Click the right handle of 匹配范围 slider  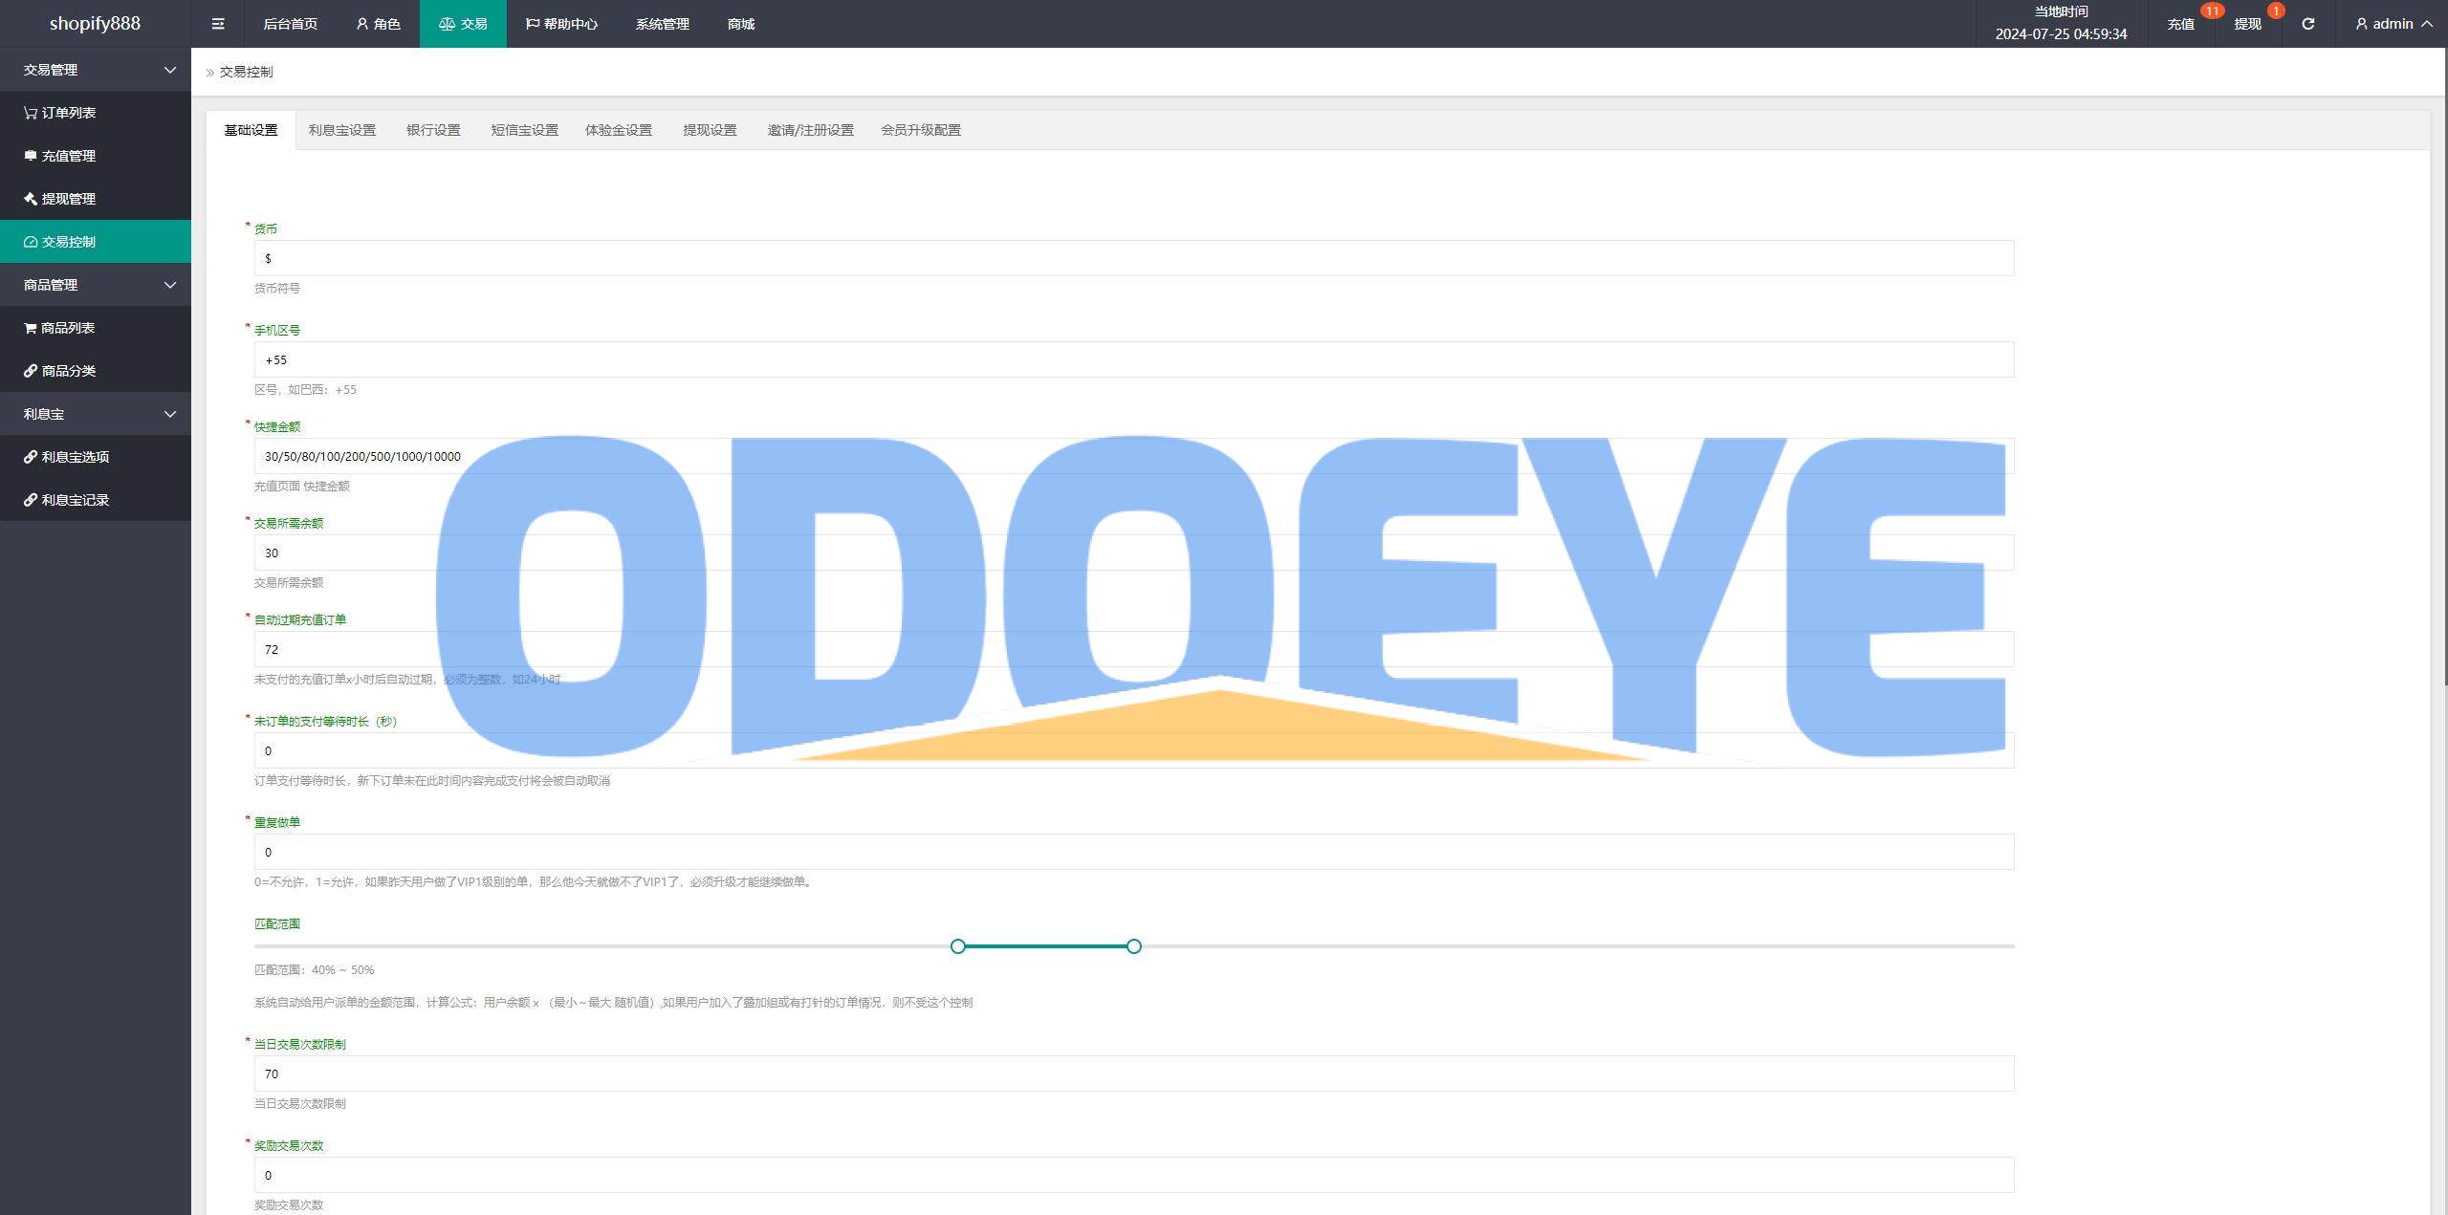point(1134,946)
